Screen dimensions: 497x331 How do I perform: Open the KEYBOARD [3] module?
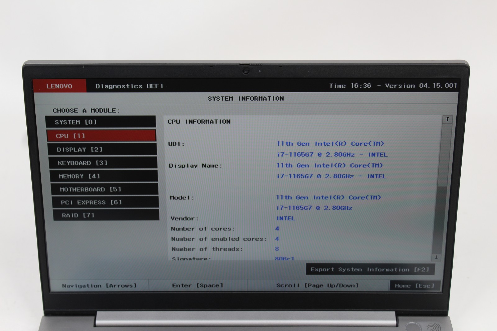(x=103, y=163)
